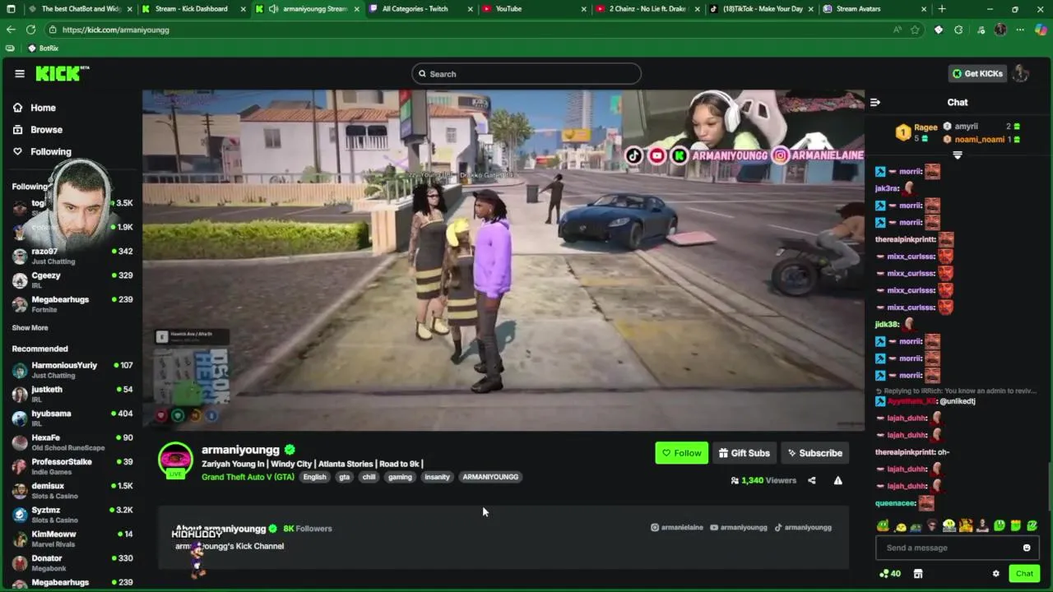Image resolution: width=1053 pixels, height=592 pixels.
Task: Click the Ragee top gifter entry
Action: [x=917, y=132]
